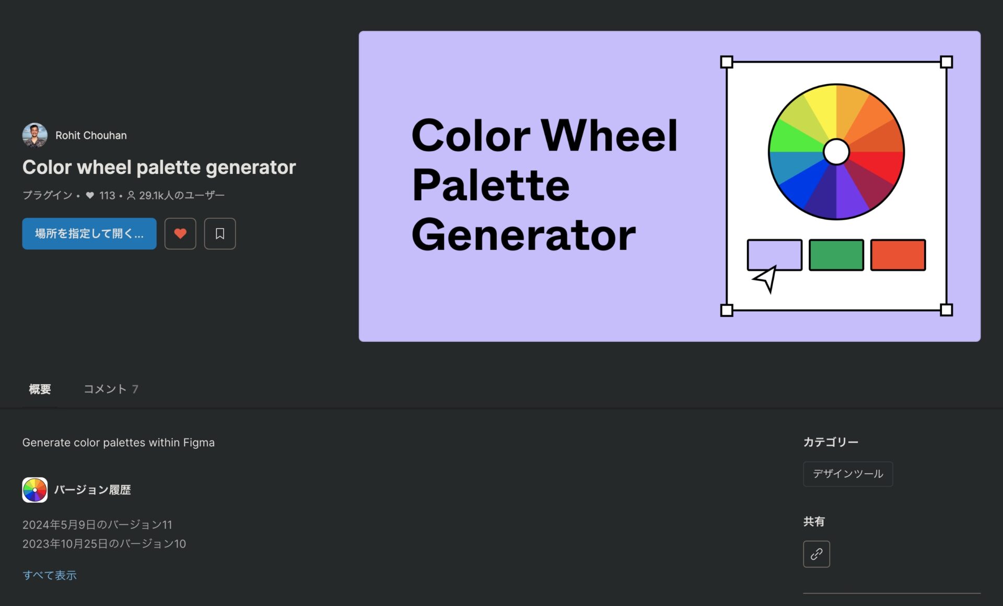Click the プラグイン label
The width and height of the screenshot is (1003, 606).
coord(48,195)
